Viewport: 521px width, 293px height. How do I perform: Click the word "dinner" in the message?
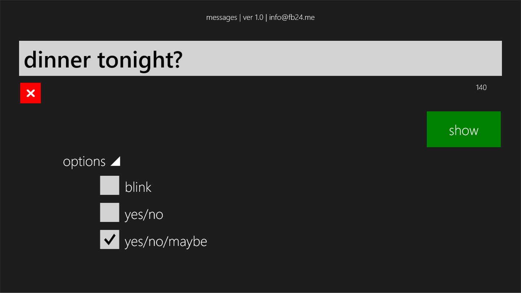(x=57, y=59)
